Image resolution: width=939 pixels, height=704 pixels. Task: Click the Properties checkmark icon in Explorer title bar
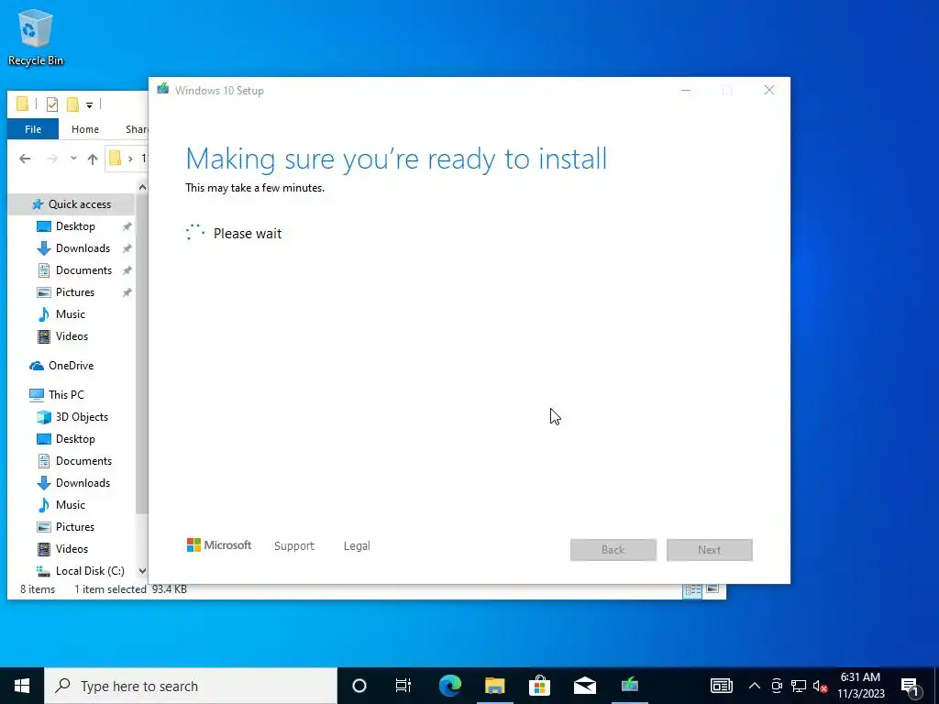tap(52, 104)
